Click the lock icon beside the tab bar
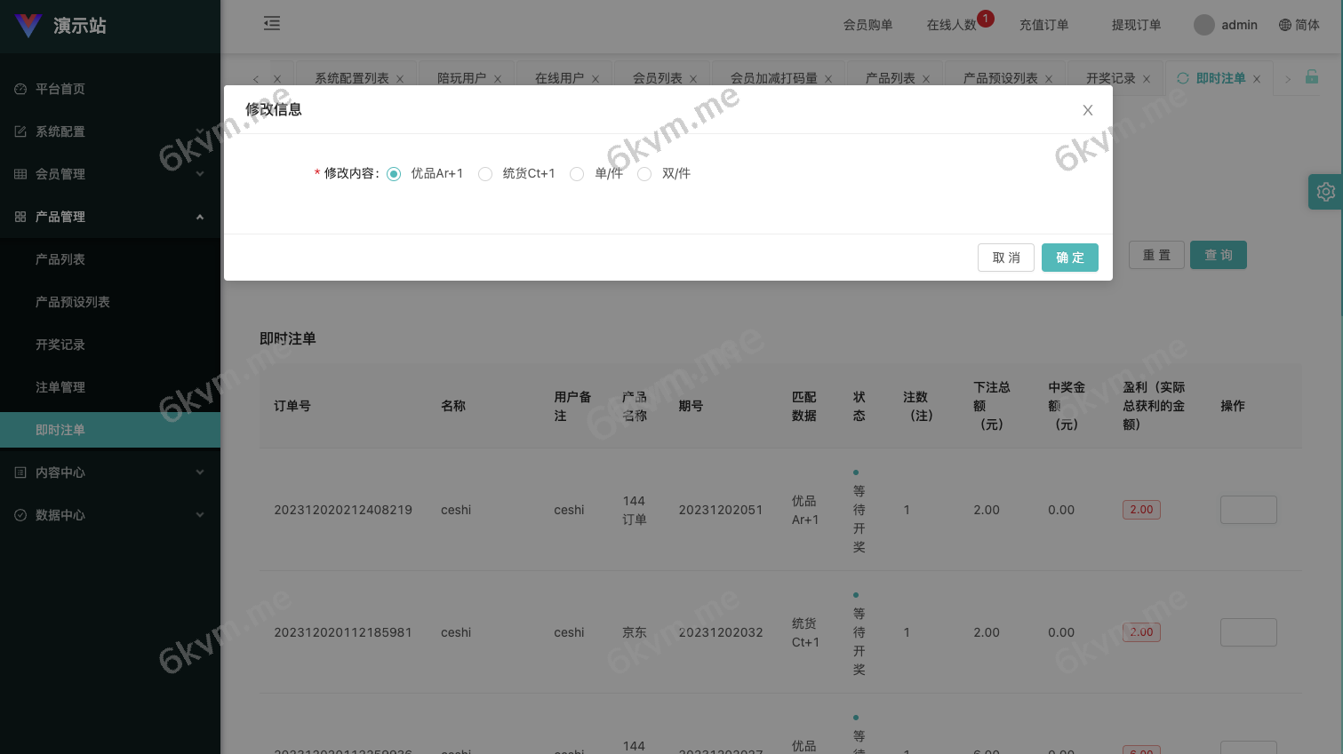 [1312, 78]
